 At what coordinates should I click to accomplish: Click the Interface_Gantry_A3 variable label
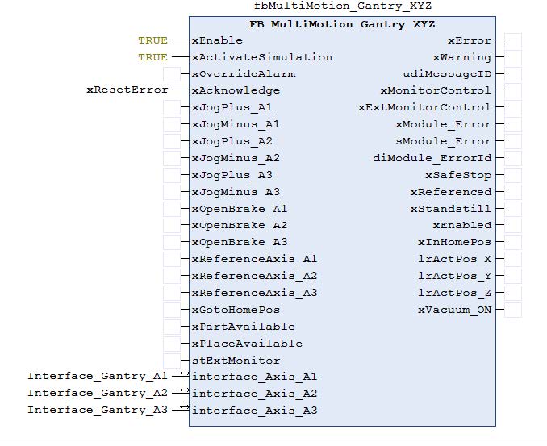[98, 411]
